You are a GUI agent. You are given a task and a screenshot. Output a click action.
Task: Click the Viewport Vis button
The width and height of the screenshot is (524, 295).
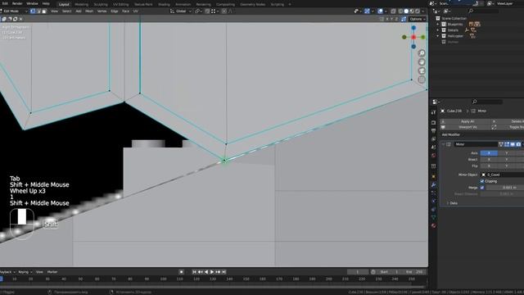click(x=464, y=127)
